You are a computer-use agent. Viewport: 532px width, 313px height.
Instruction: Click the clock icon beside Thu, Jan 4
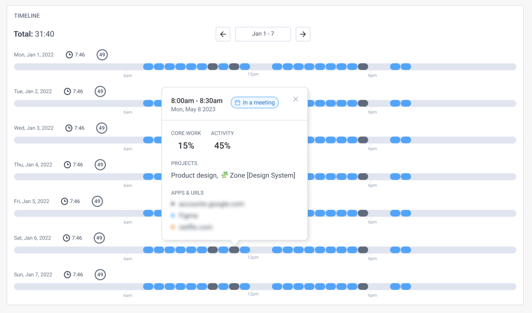pyautogui.click(x=67, y=164)
